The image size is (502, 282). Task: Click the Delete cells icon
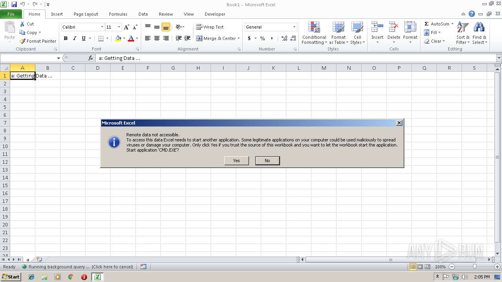pos(394,27)
